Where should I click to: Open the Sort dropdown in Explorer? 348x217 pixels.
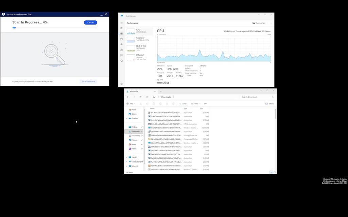(183, 104)
